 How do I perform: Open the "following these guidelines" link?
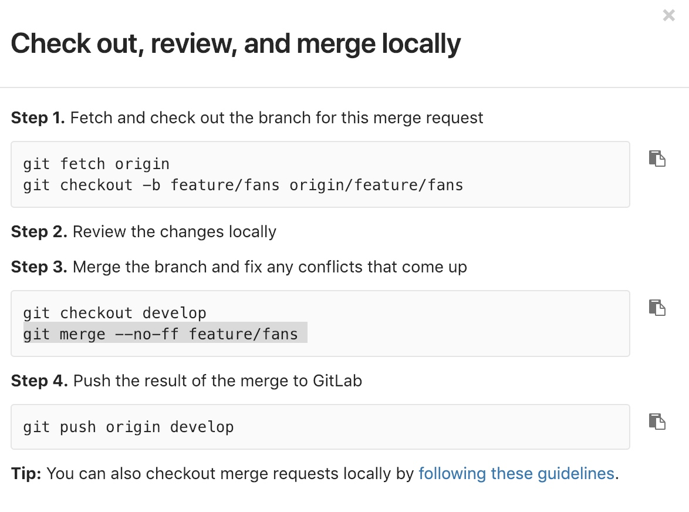(516, 473)
